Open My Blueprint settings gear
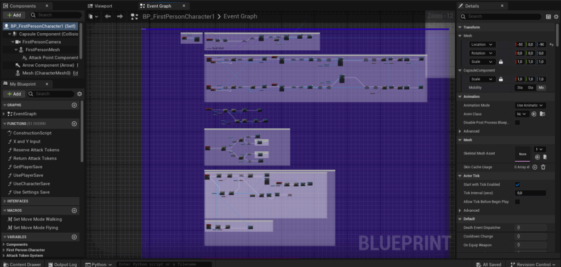Viewport: 561px width, 267px height. [x=79, y=94]
